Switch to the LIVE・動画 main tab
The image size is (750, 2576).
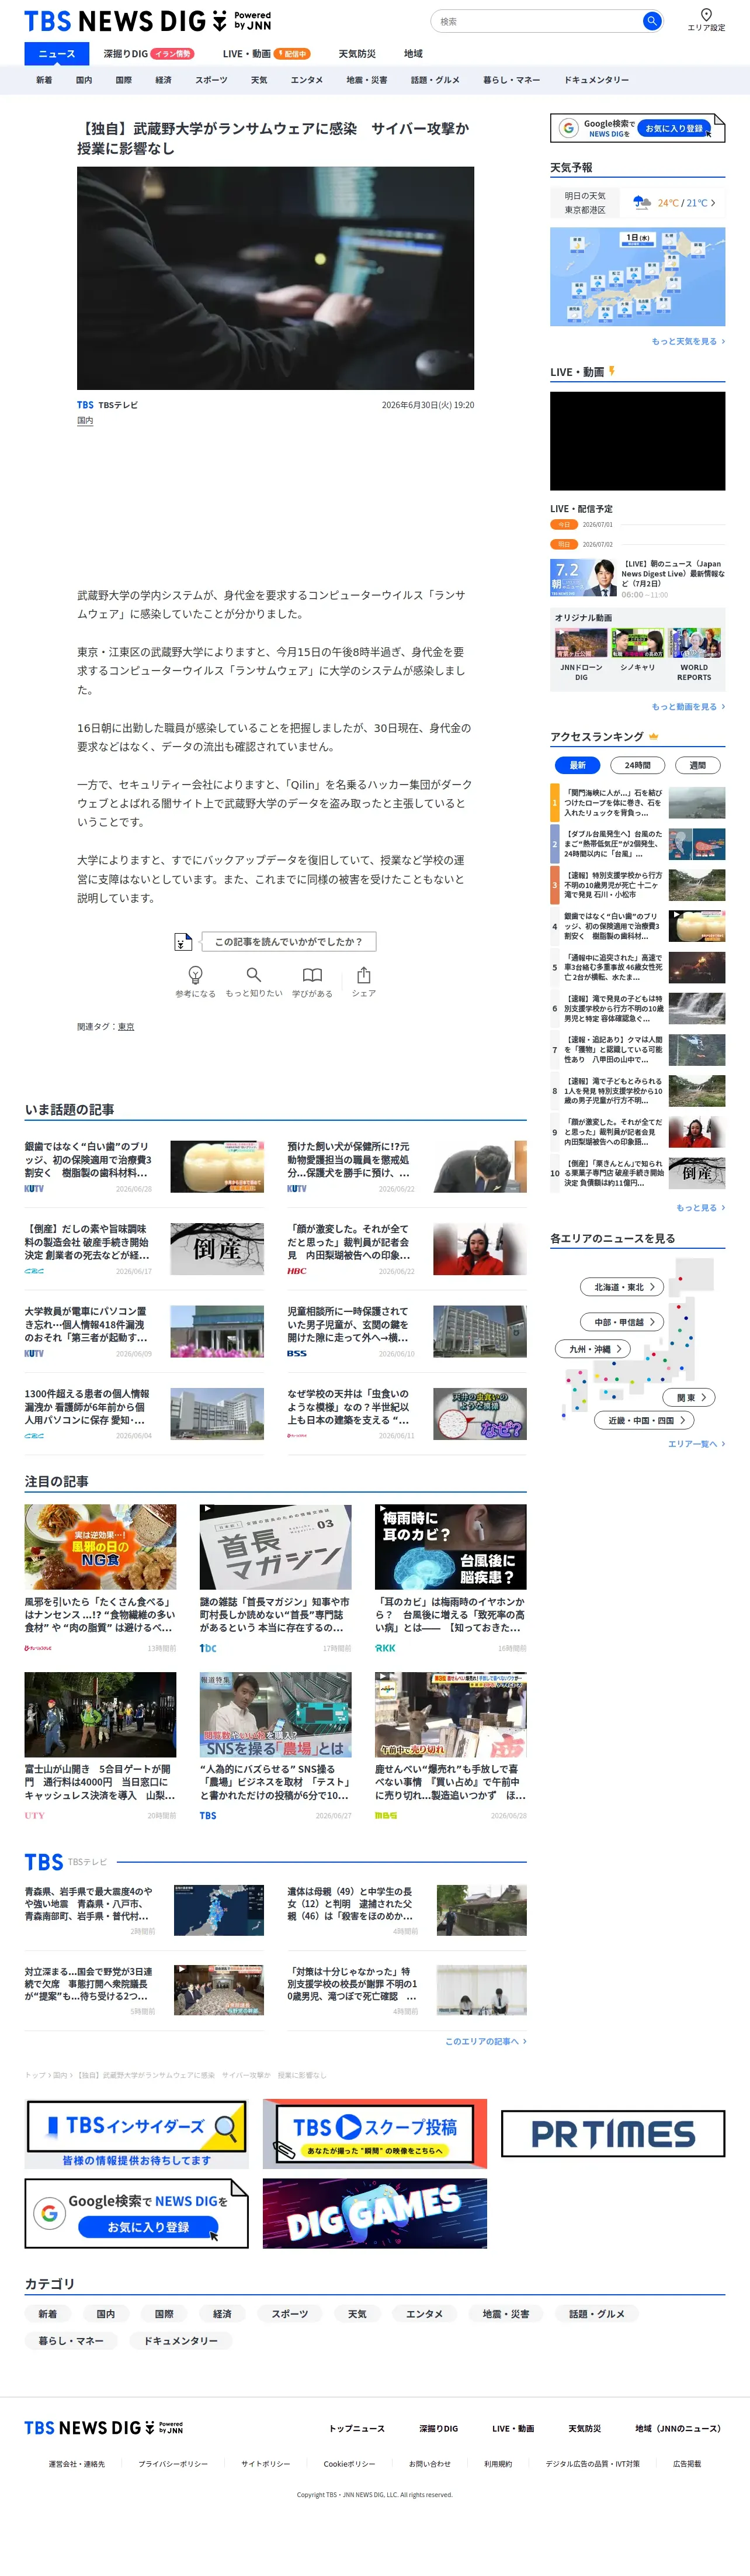pos(266,54)
